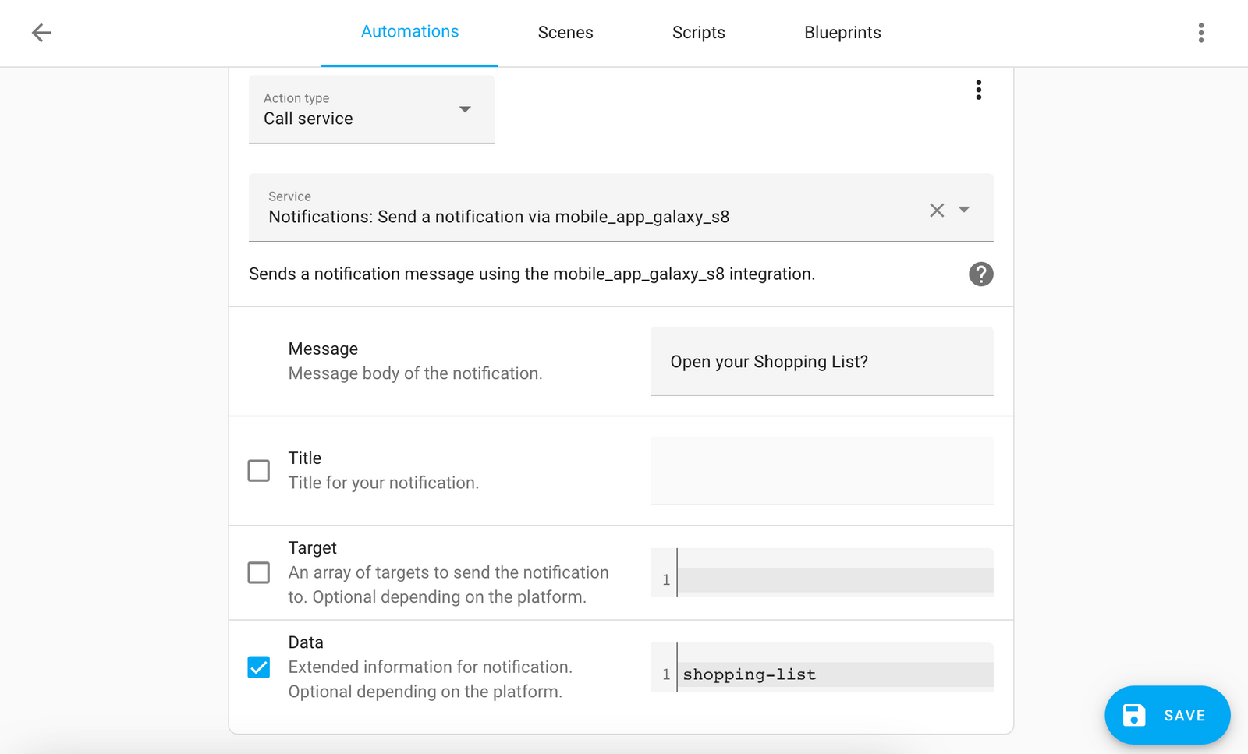Image resolution: width=1248 pixels, height=754 pixels.
Task: Open the action card's three-dot menu
Action: [x=978, y=90]
